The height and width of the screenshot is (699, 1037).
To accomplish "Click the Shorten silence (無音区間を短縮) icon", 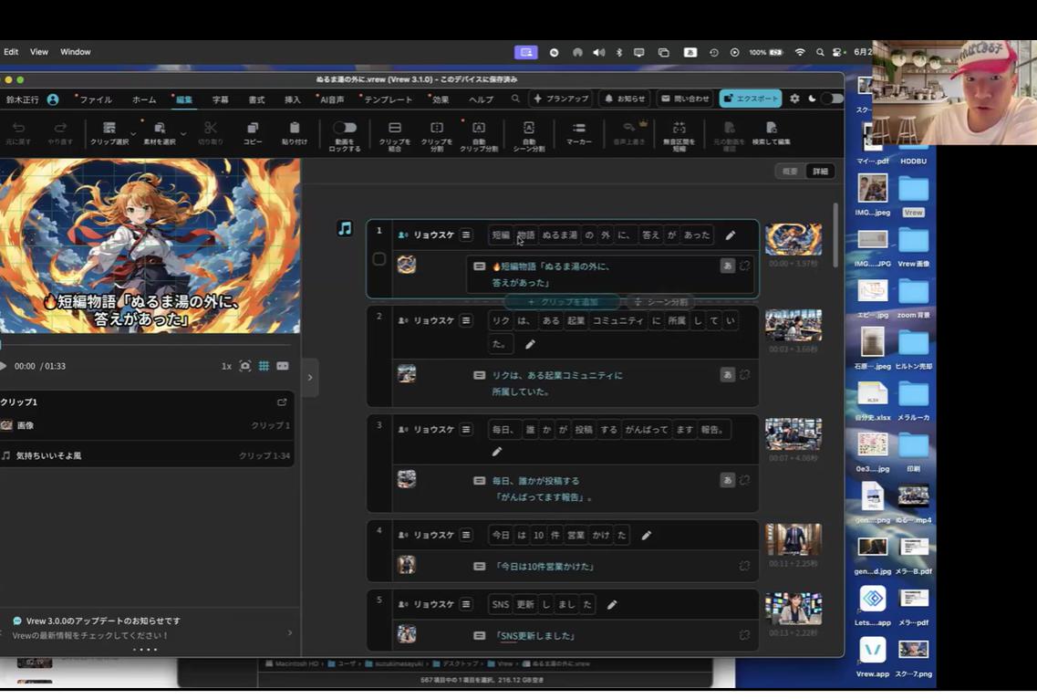I will [679, 128].
